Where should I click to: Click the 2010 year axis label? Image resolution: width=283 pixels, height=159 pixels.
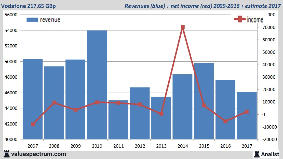coord(97,146)
